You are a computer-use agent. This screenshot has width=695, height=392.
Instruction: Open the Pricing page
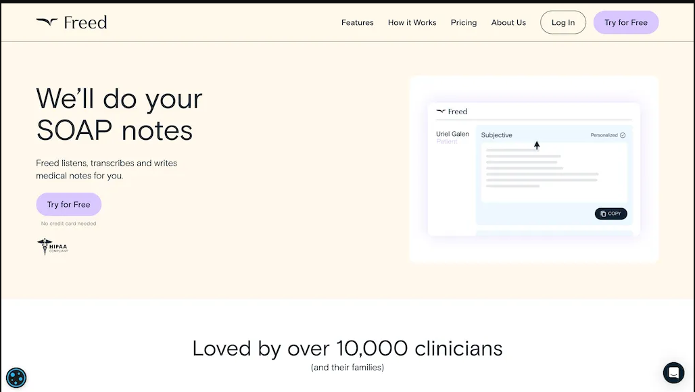pyautogui.click(x=464, y=22)
